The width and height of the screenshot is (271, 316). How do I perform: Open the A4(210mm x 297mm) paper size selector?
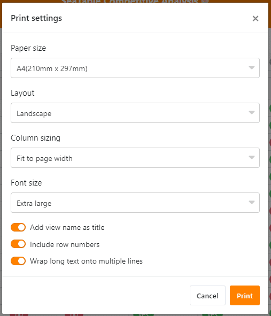[135, 68]
